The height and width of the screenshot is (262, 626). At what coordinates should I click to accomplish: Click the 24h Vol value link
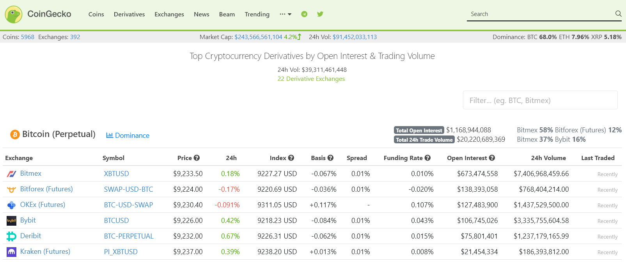click(355, 37)
